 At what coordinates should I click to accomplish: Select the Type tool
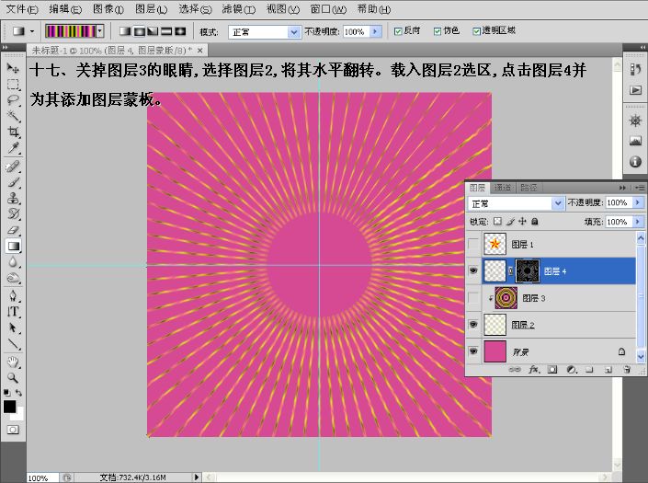coord(13,311)
